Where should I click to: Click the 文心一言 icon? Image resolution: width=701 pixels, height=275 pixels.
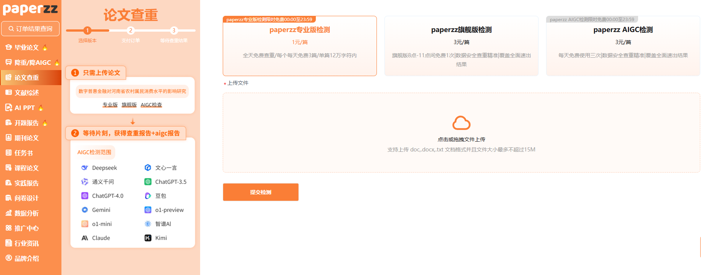148,168
